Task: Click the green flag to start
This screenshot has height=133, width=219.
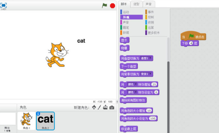Action: click(x=104, y=6)
